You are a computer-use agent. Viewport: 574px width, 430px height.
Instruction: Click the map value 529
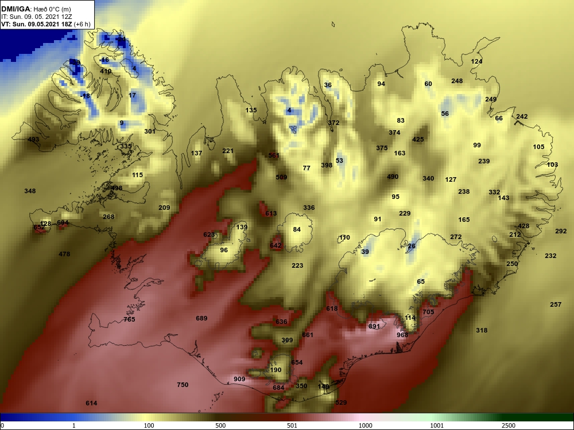point(341,402)
